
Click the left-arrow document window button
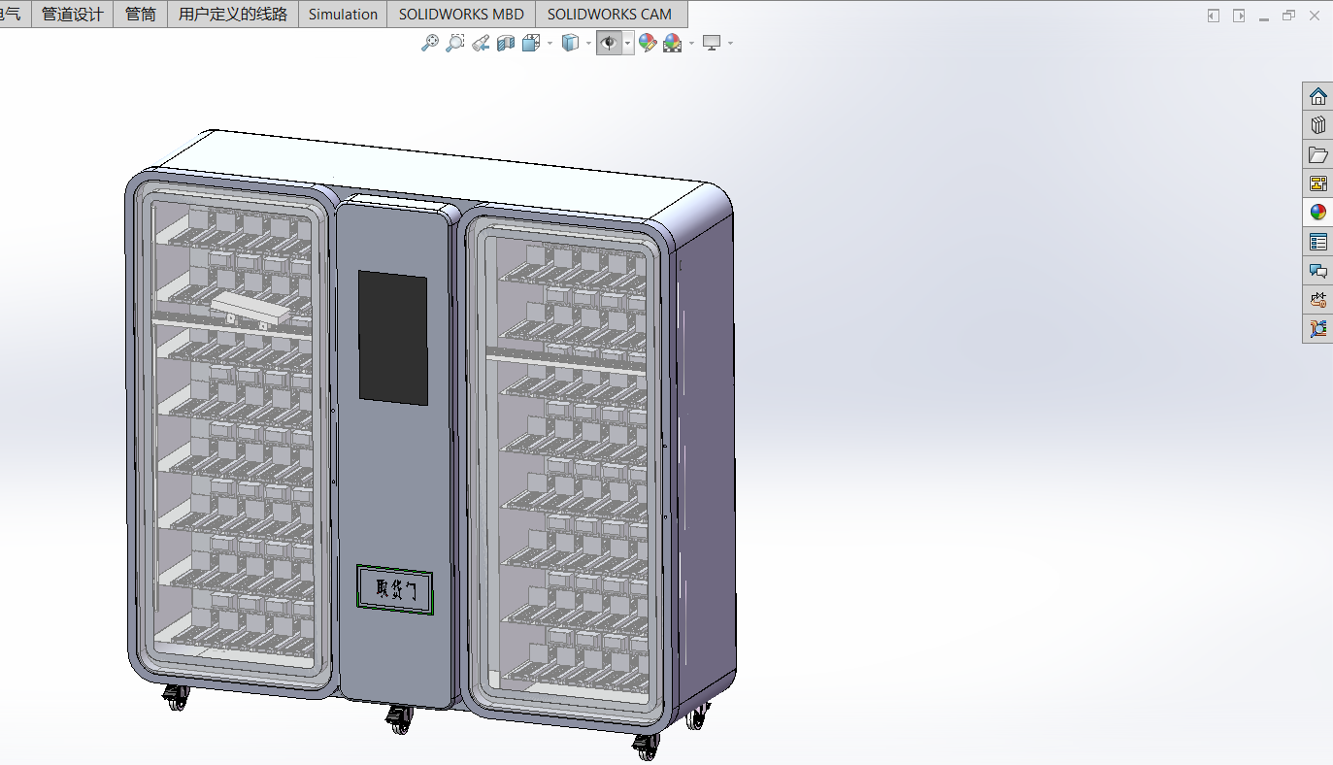[x=1214, y=16]
